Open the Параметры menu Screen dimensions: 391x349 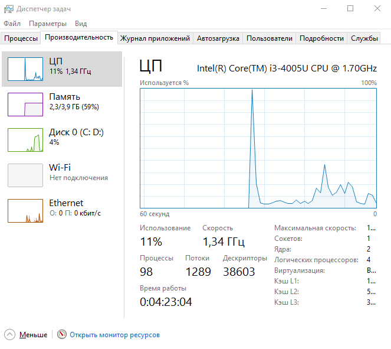coord(48,24)
